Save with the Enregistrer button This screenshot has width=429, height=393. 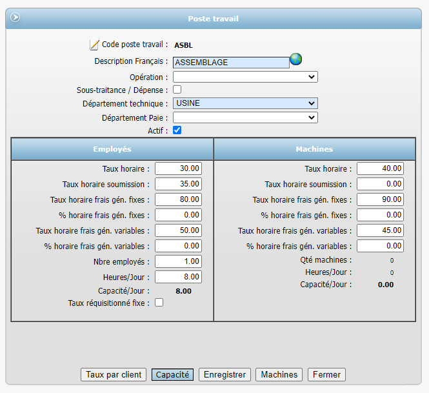click(224, 374)
